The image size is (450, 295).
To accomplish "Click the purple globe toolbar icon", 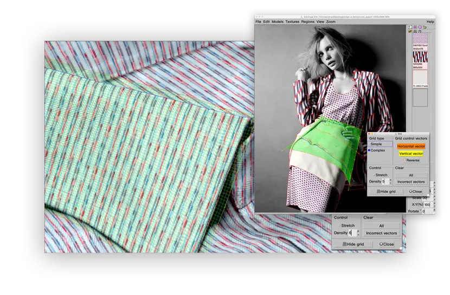I will 420,27.
